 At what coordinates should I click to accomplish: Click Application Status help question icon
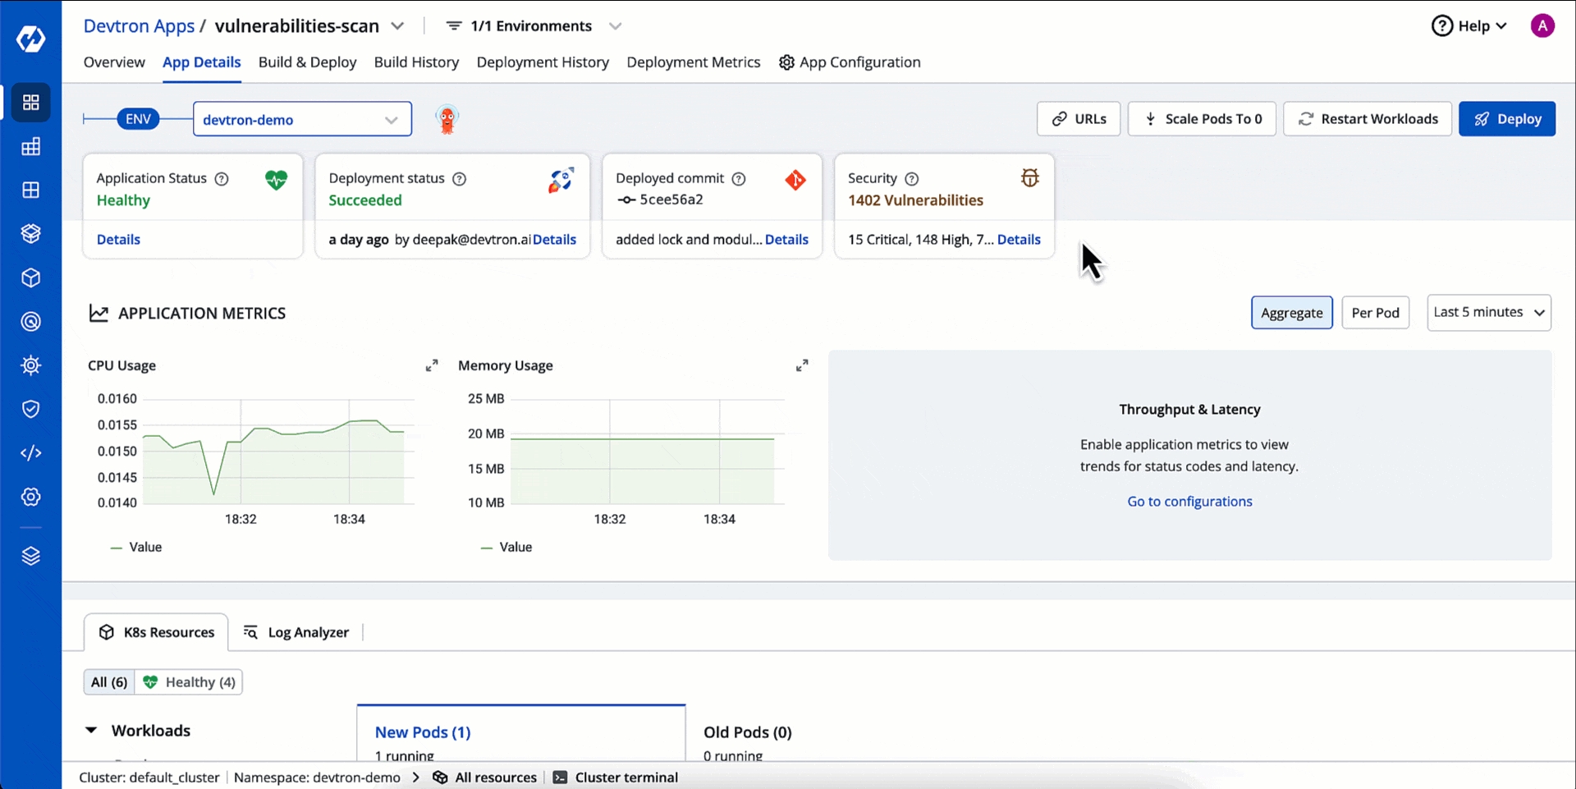coord(222,179)
